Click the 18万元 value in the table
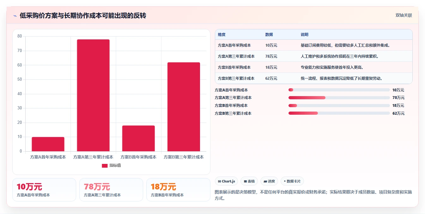The image size is (425, 214). pos(271,67)
